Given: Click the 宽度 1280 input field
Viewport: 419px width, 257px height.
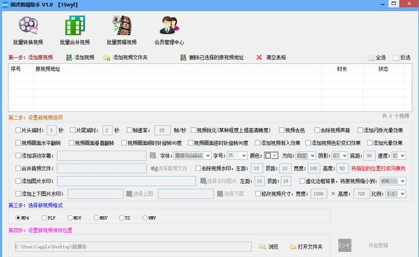Looking at the screenshot, I should 319,194.
